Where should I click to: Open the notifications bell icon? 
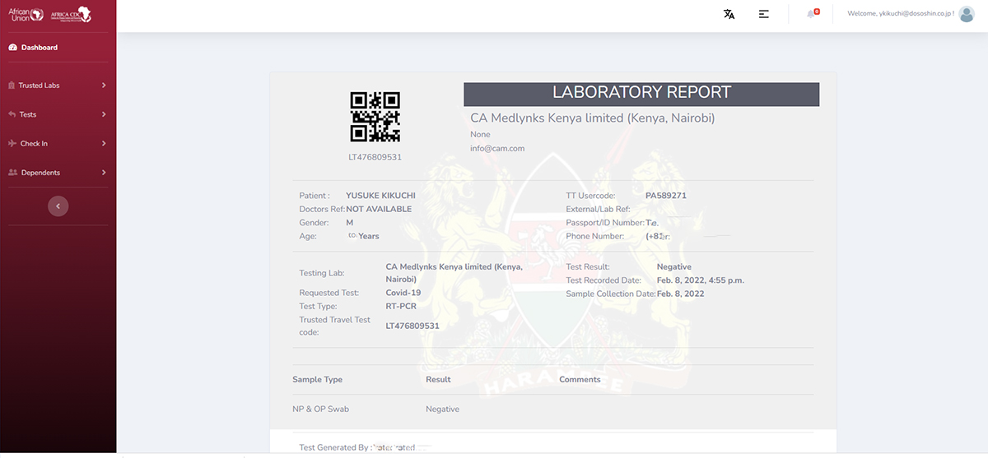812,14
